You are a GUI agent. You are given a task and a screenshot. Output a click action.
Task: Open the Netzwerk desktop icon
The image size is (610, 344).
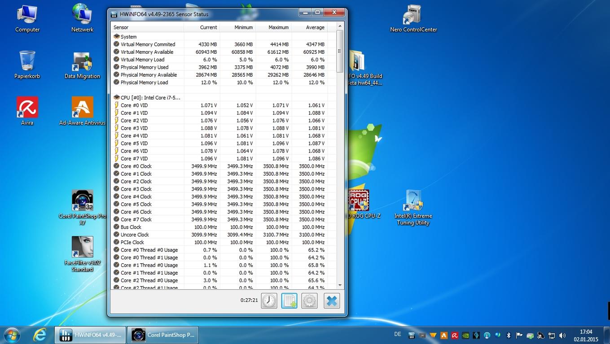[82, 18]
